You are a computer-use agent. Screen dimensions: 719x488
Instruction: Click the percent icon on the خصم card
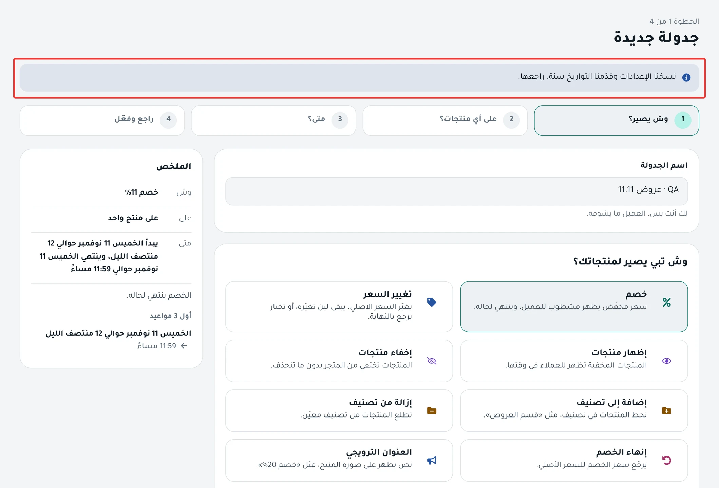click(666, 302)
